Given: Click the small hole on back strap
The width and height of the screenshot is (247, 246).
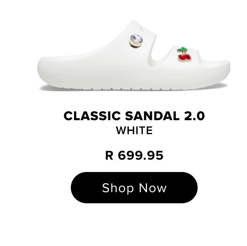Looking at the screenshot, I should click(x=142, y=30).
